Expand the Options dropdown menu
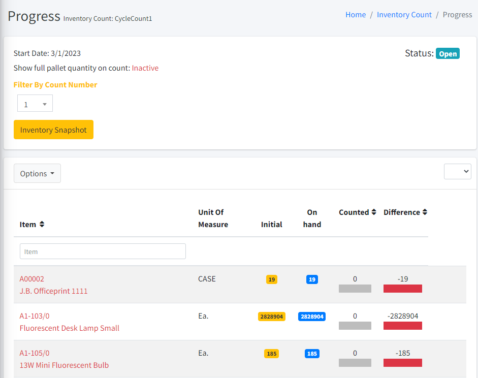The image size is (478, 378). [37, 173]
